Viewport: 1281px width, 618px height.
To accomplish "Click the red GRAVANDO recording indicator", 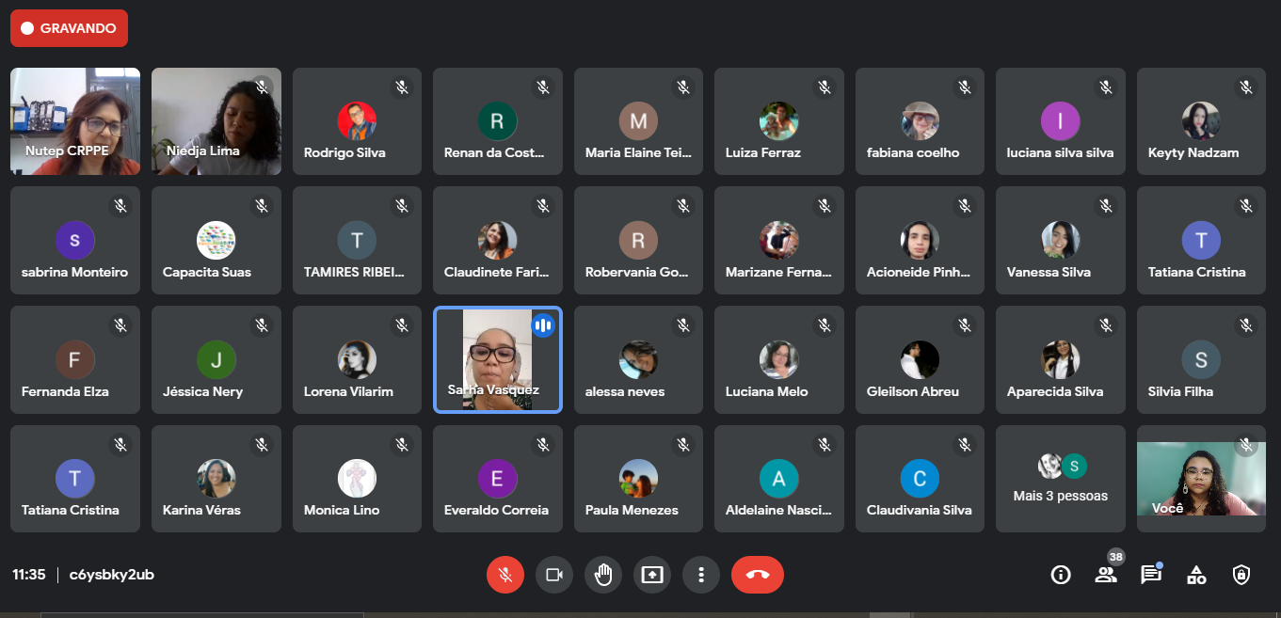I will (x=69, y=28).
